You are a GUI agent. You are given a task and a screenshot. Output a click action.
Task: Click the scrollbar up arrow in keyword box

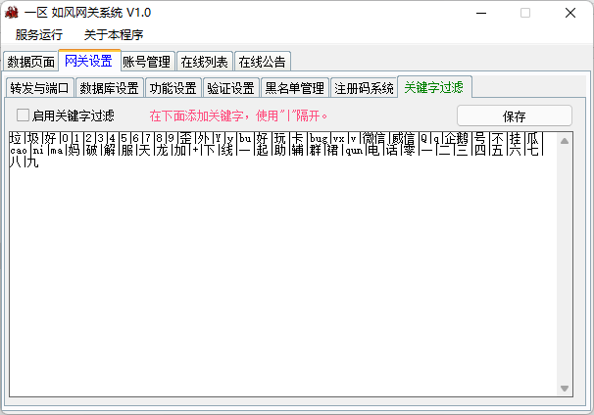[565, 140]
